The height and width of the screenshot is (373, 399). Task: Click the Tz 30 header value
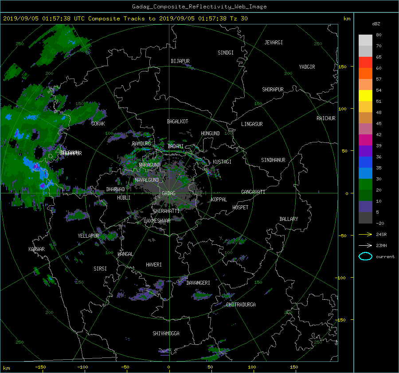click(x=239, y=19)
